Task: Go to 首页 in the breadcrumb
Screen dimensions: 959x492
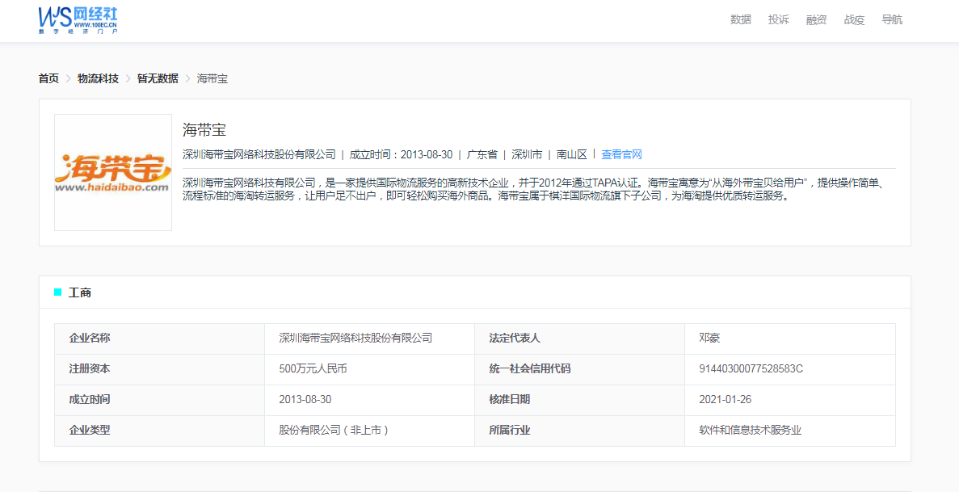Action: coord(48,78)
